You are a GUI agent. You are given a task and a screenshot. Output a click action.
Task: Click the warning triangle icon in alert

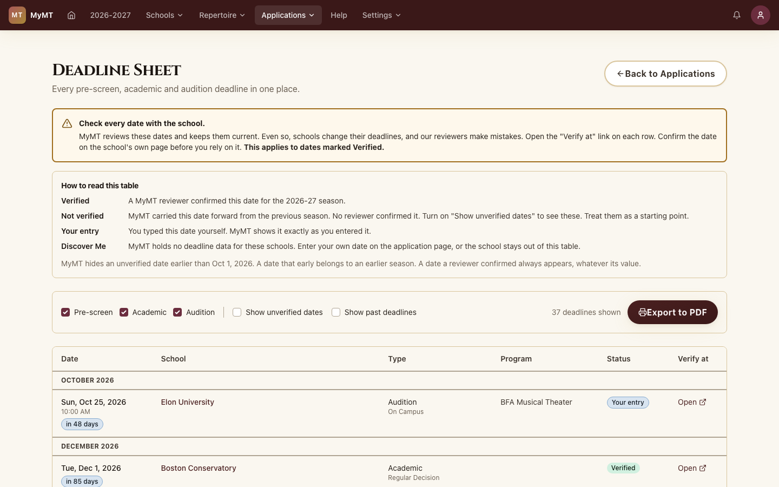click(67, 123)
